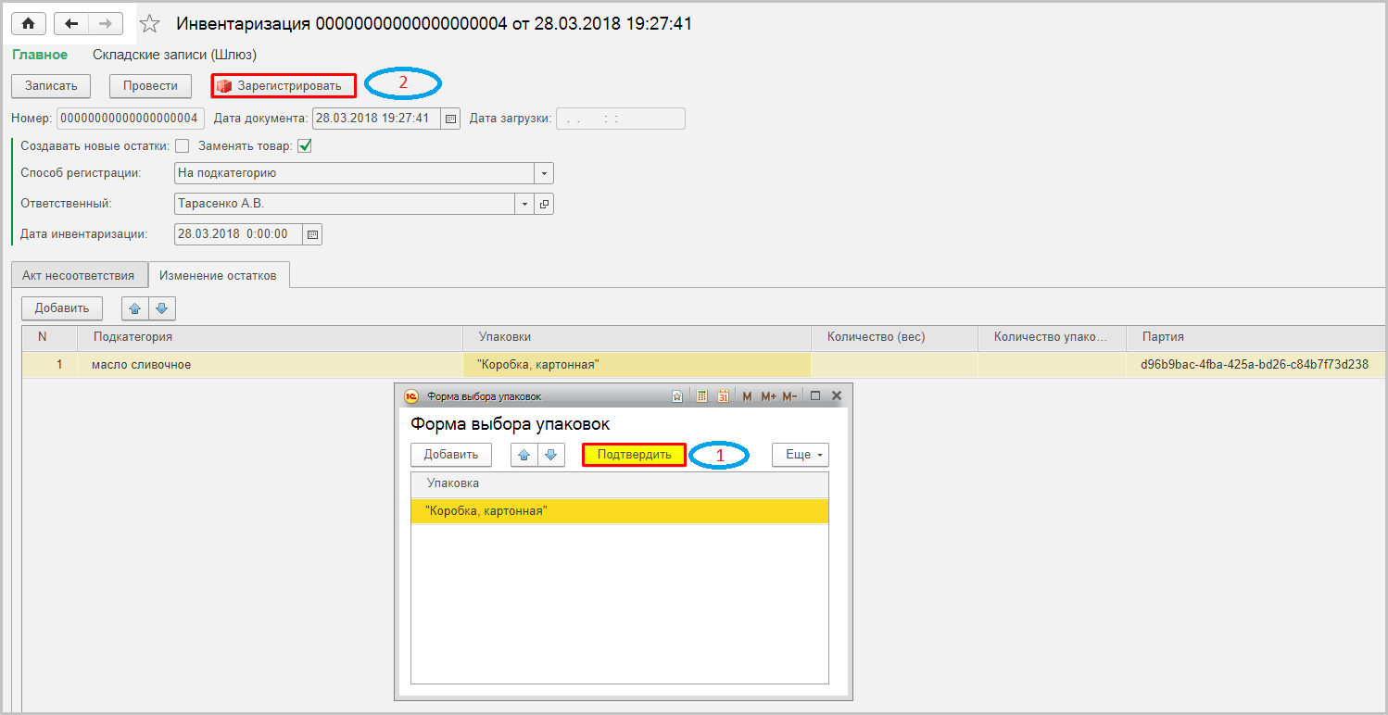Click the Зарегистрировать button
Screen dimensions: 1388x715
click(284, 86)
